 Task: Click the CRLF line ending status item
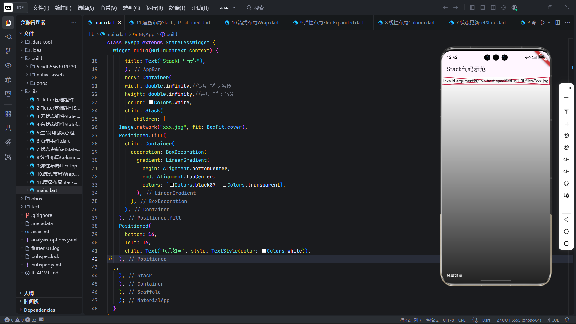(x=463, y=320)
